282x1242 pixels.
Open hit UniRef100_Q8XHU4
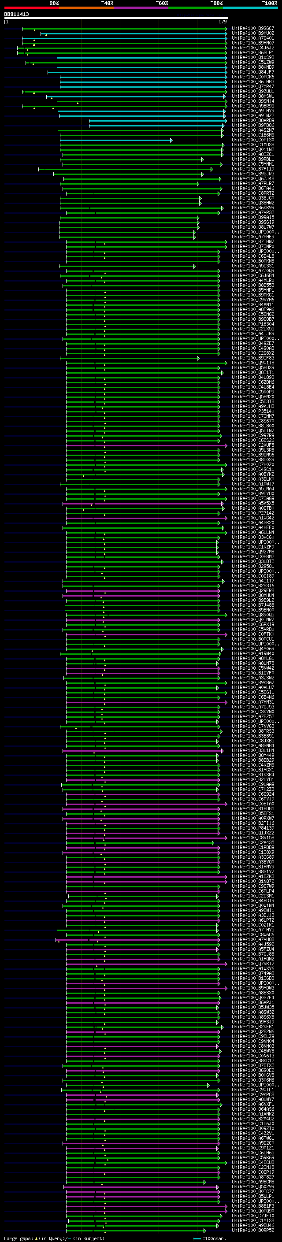[253, 596]
